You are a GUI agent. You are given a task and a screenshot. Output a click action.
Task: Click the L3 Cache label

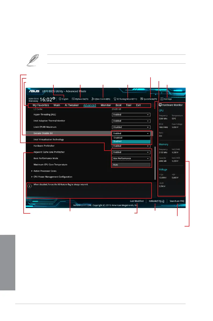click(38, 109)
